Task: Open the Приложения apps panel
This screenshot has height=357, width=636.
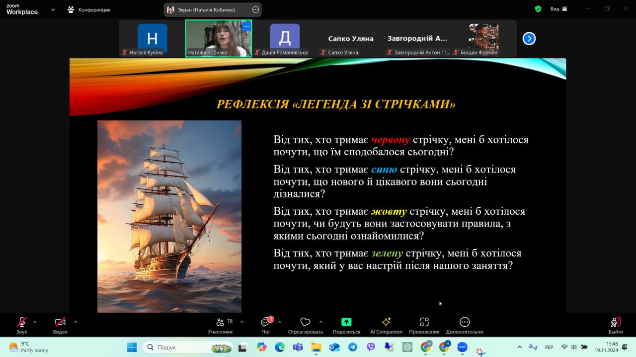Action: click(424, 322)
